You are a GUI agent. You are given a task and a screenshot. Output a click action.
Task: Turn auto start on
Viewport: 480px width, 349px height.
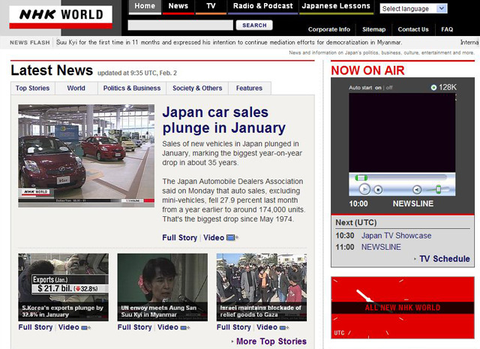coord(378,88)
